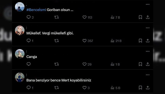Open more options on Canga tweet
The image size is (165, 94).
(148, 51)
